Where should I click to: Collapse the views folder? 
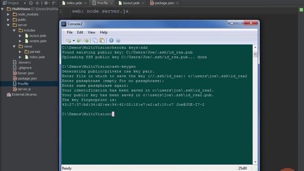click(x=14, y=47)
